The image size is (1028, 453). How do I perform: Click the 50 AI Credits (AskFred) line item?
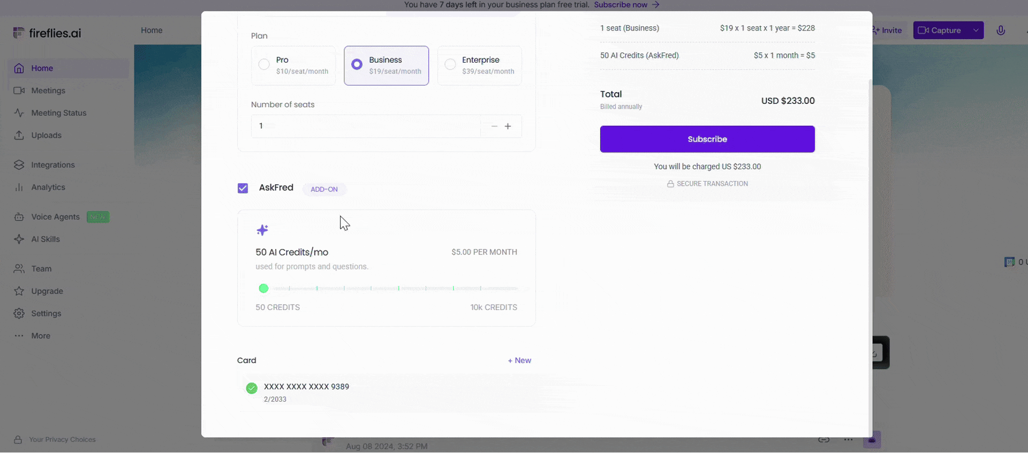point(639,55)
